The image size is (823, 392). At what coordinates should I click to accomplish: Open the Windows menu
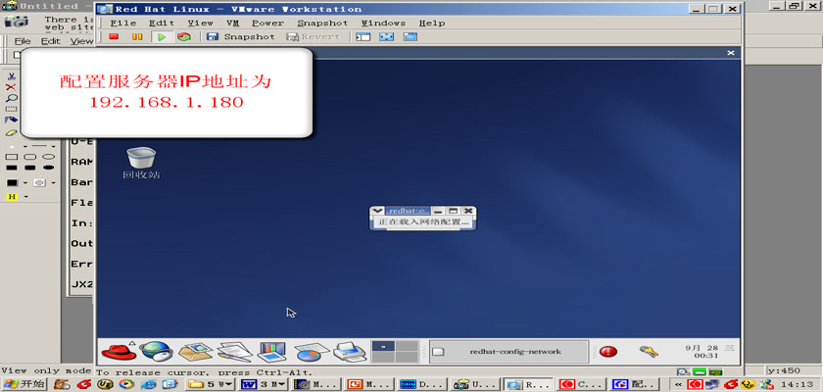tap(383, 24)
